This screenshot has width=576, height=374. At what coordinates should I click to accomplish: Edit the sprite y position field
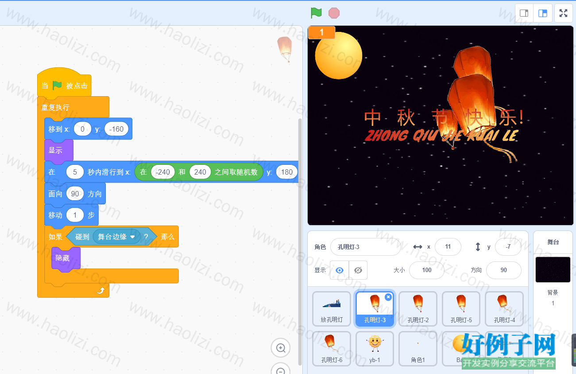[508, 247]
